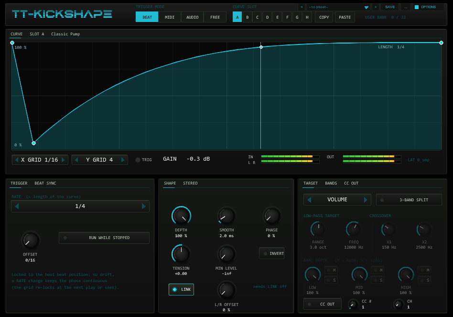This screenshot has height=317, width=453.
Task: Mute the LOW band
Action: pyautogui.click(x=331, y=270)
